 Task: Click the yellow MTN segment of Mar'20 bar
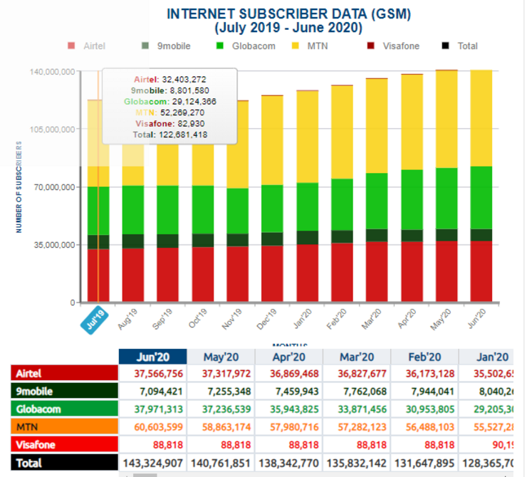click(x=377, y=126)
